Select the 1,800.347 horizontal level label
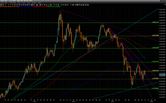This screenshot has width=166, height=103. pyautogui.click(x=155, y=22)
